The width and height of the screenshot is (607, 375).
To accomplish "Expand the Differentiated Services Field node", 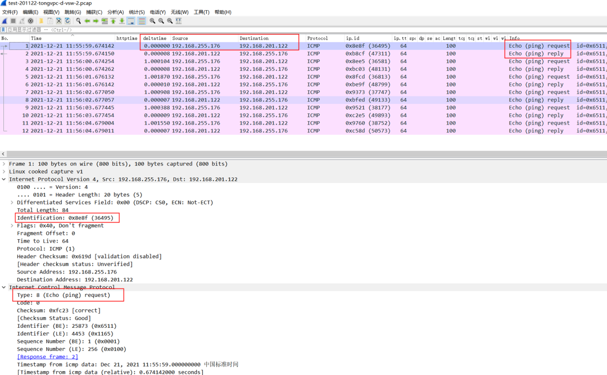I will [x=12, y=203].
